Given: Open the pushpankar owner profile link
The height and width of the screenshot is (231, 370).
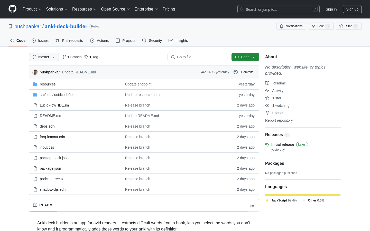Looking at the screenshot, I should [28, 26].
